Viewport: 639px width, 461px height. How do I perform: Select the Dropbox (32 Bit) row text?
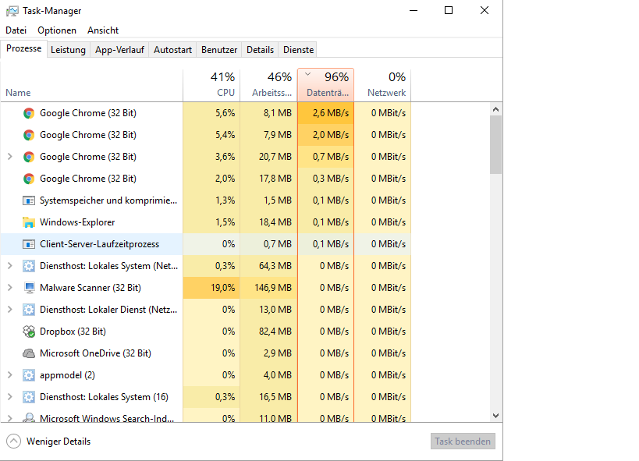pos(73,332)
